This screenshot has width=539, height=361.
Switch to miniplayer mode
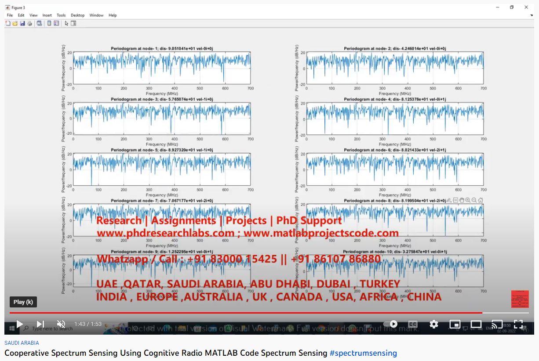[455, 324]
